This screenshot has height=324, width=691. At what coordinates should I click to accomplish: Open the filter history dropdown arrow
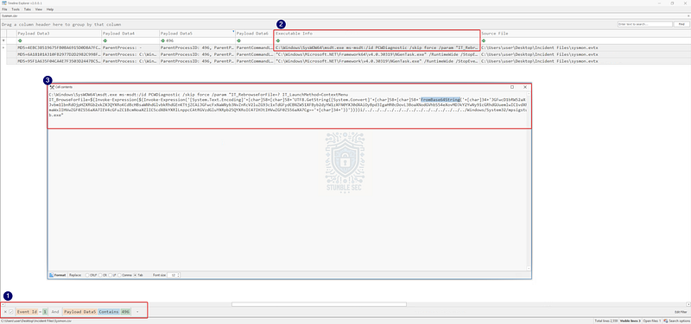[x=137, y=312]
